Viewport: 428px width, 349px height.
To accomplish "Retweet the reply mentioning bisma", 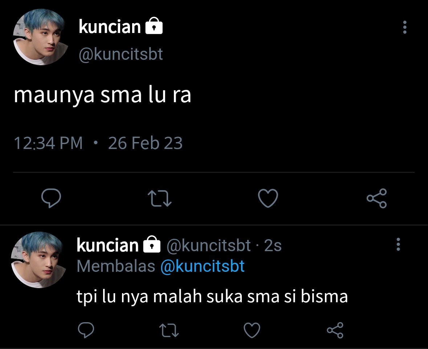I will (169, 330).
